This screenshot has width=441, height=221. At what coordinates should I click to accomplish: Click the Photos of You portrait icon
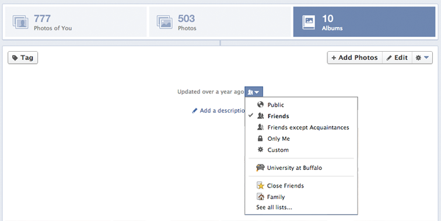[20, 22]
